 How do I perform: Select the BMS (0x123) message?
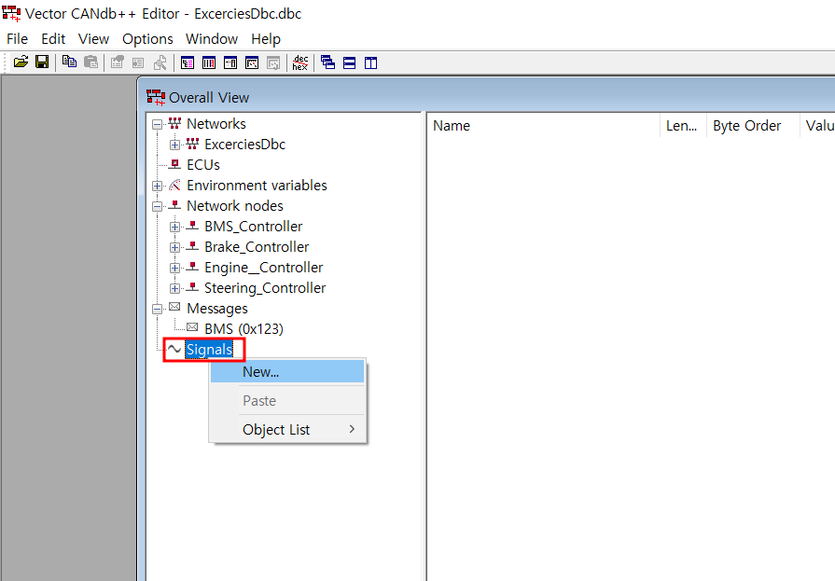click(244, 328)
